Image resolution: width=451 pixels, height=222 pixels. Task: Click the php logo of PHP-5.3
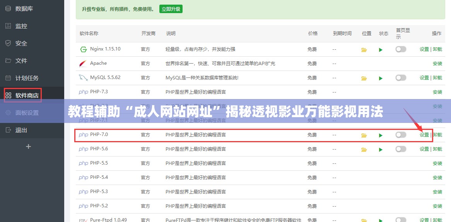(84, 192)
